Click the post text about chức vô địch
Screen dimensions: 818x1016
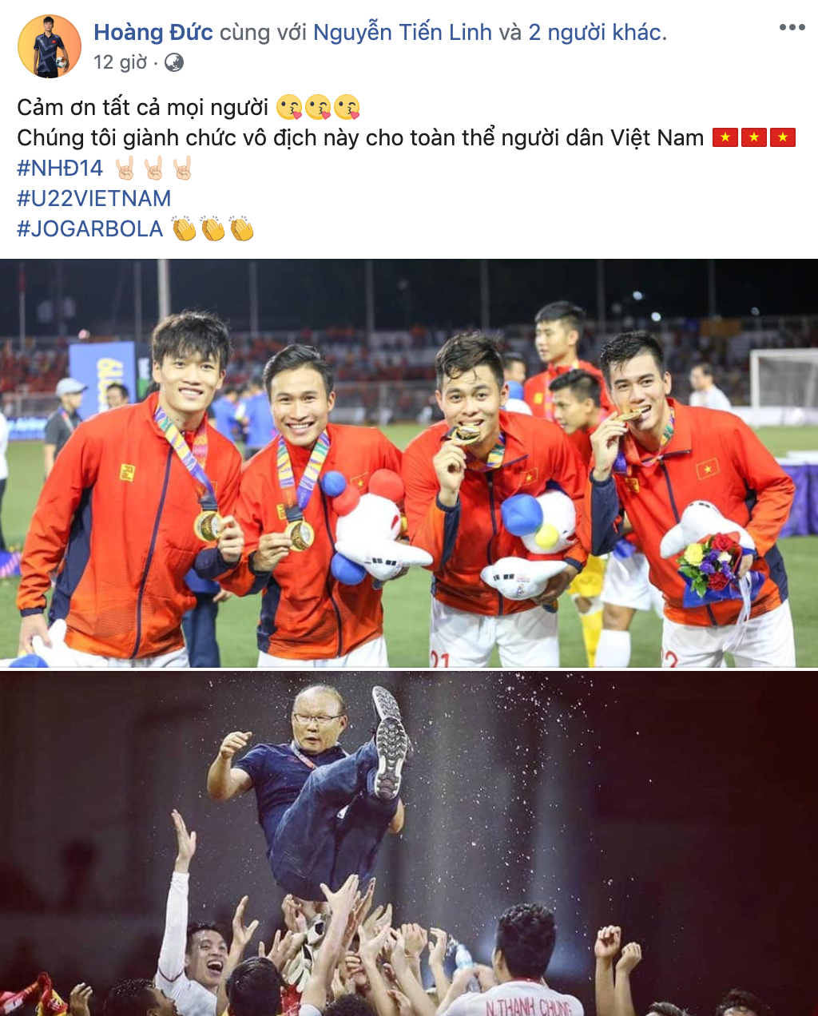(360, 137)
